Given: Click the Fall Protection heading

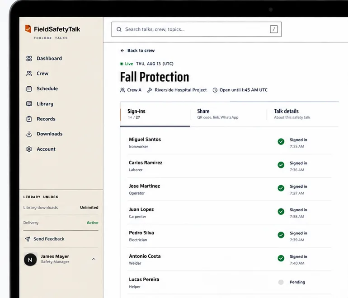Looking at the screenshot, I should (x=155, y=77).
